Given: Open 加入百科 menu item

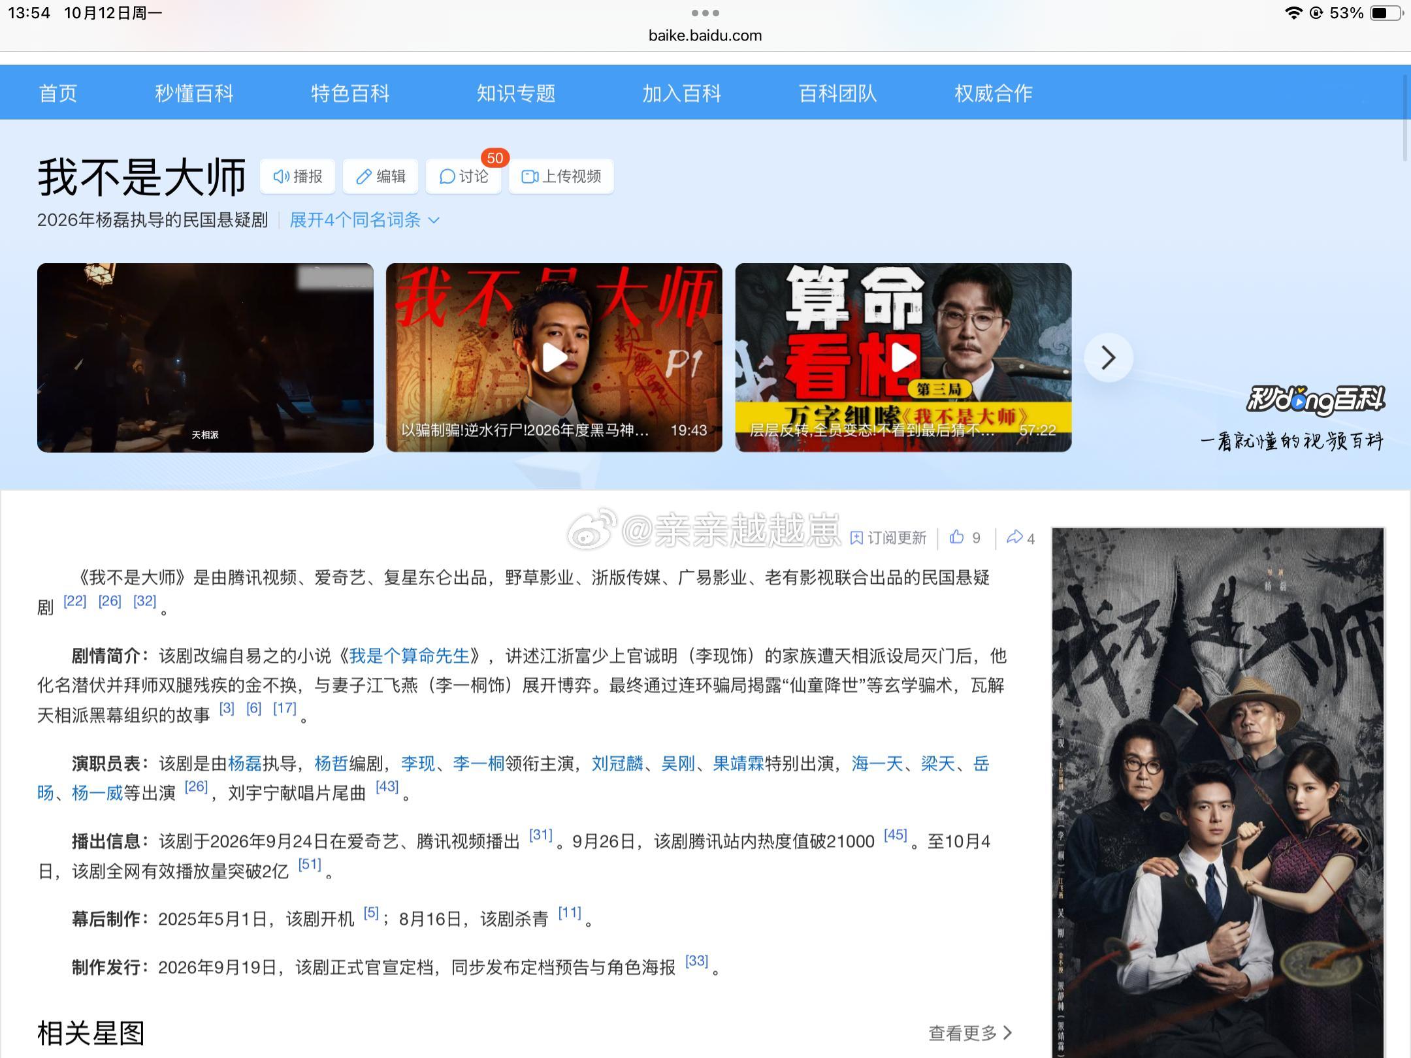Looking at the screenshot, I should 682,93.
